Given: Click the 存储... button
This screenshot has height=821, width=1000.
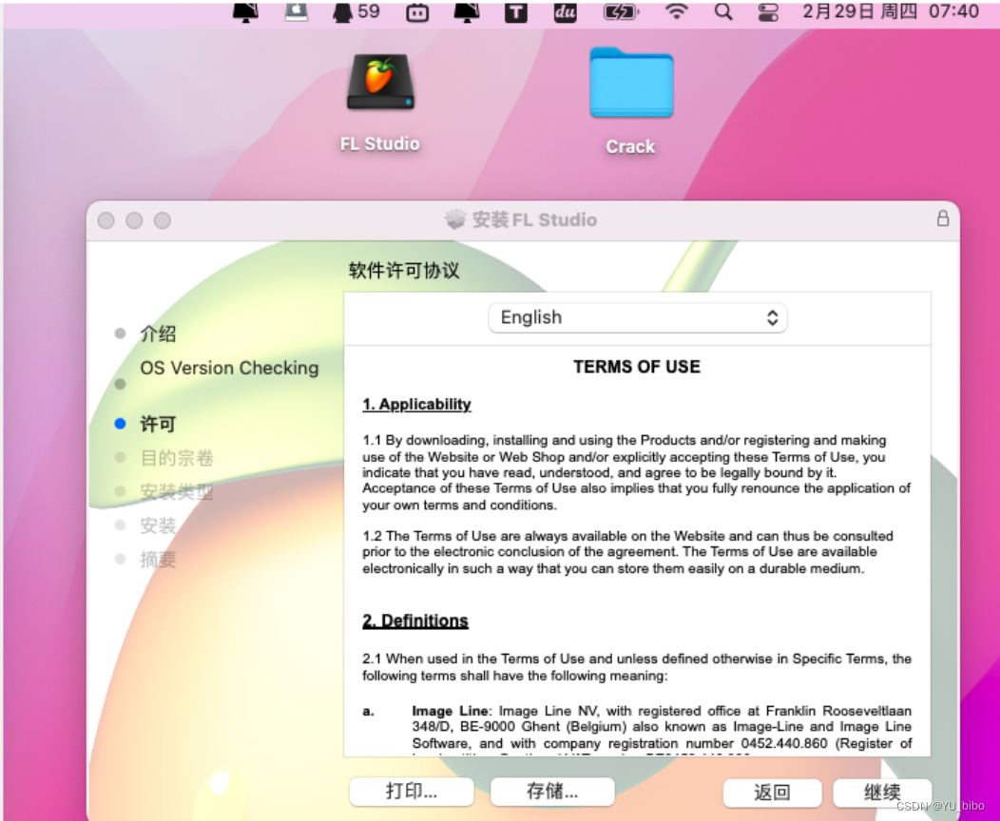Looking at the screenshot, I should [x=552, y=791].
